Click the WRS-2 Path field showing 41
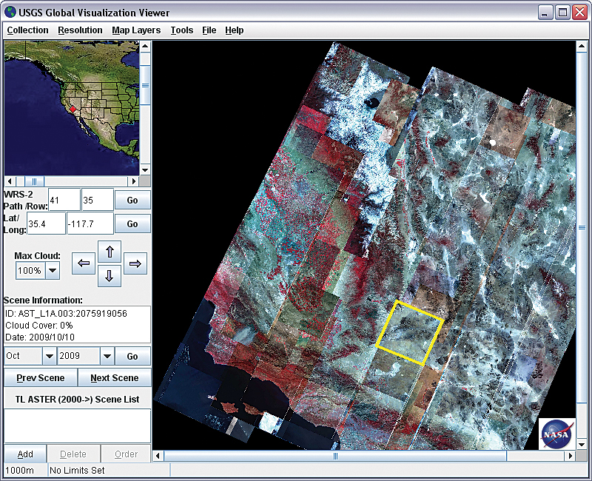This screenshot has height=481, width=592. pos(64,200)
